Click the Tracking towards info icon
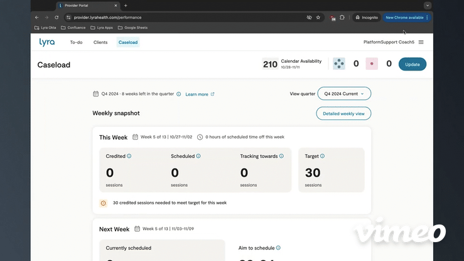This screenshot has height=261, width=464. tap(281, 156)
